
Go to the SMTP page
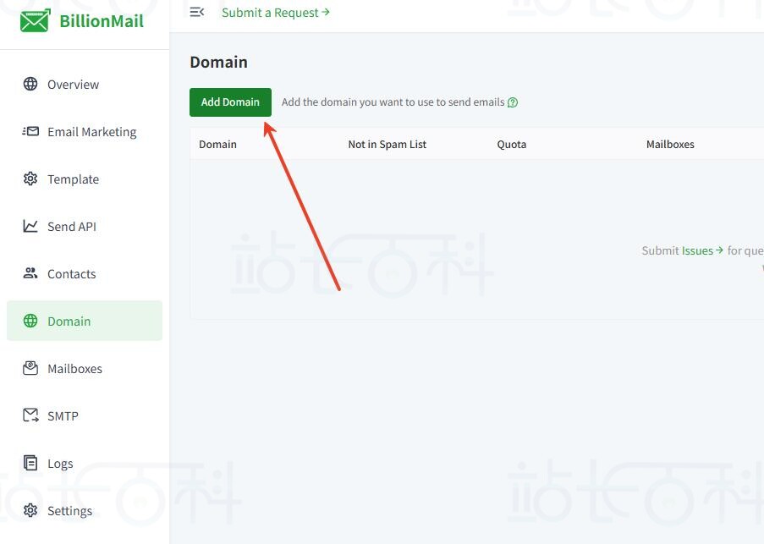point(85,415)
